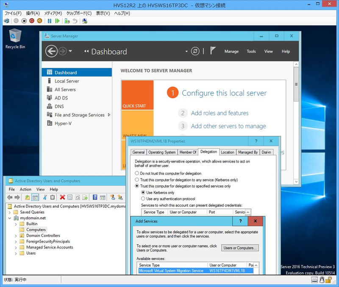Screen dimensions: 339x287
Task: Select Local Server in Server Manager sidebar
Action: 77,81
